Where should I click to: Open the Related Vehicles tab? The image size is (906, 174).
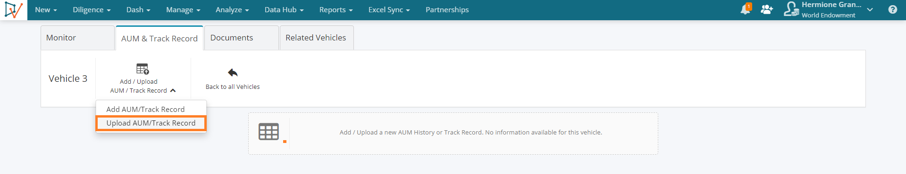pos(317,38)
